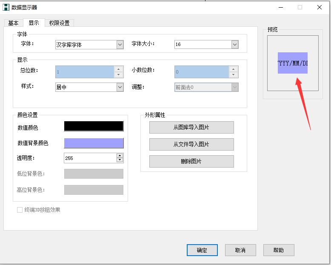Click 从文件导入图片 button
The width and height of the screenshot is (331, 265).
[191, 144]
